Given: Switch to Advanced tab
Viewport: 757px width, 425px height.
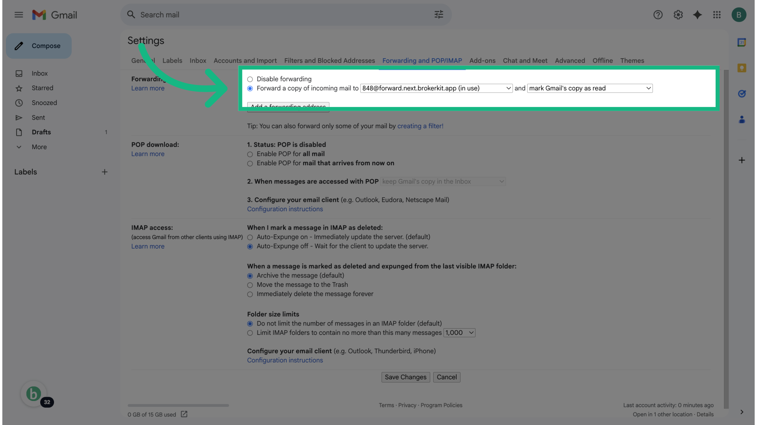Looking at the screenshot, I should tap(570, 61).
